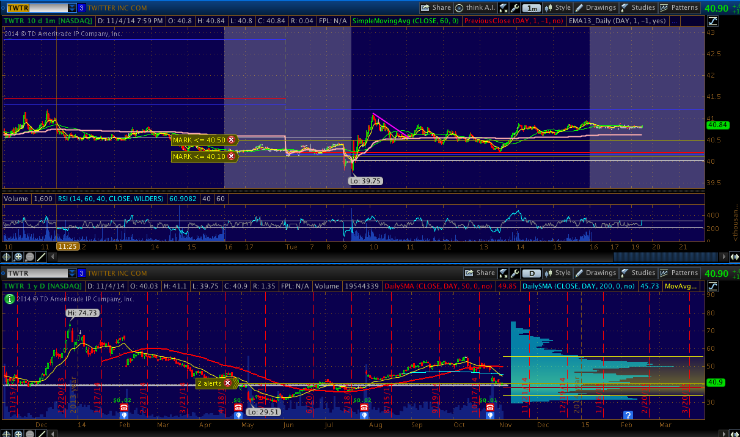Screen dimensions: 740x437
Task: Open the 1m timeframe selector
Action: coord(532,8)
